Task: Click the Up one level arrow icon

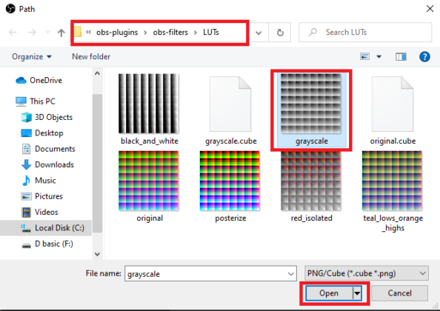Action: [61, 33]
